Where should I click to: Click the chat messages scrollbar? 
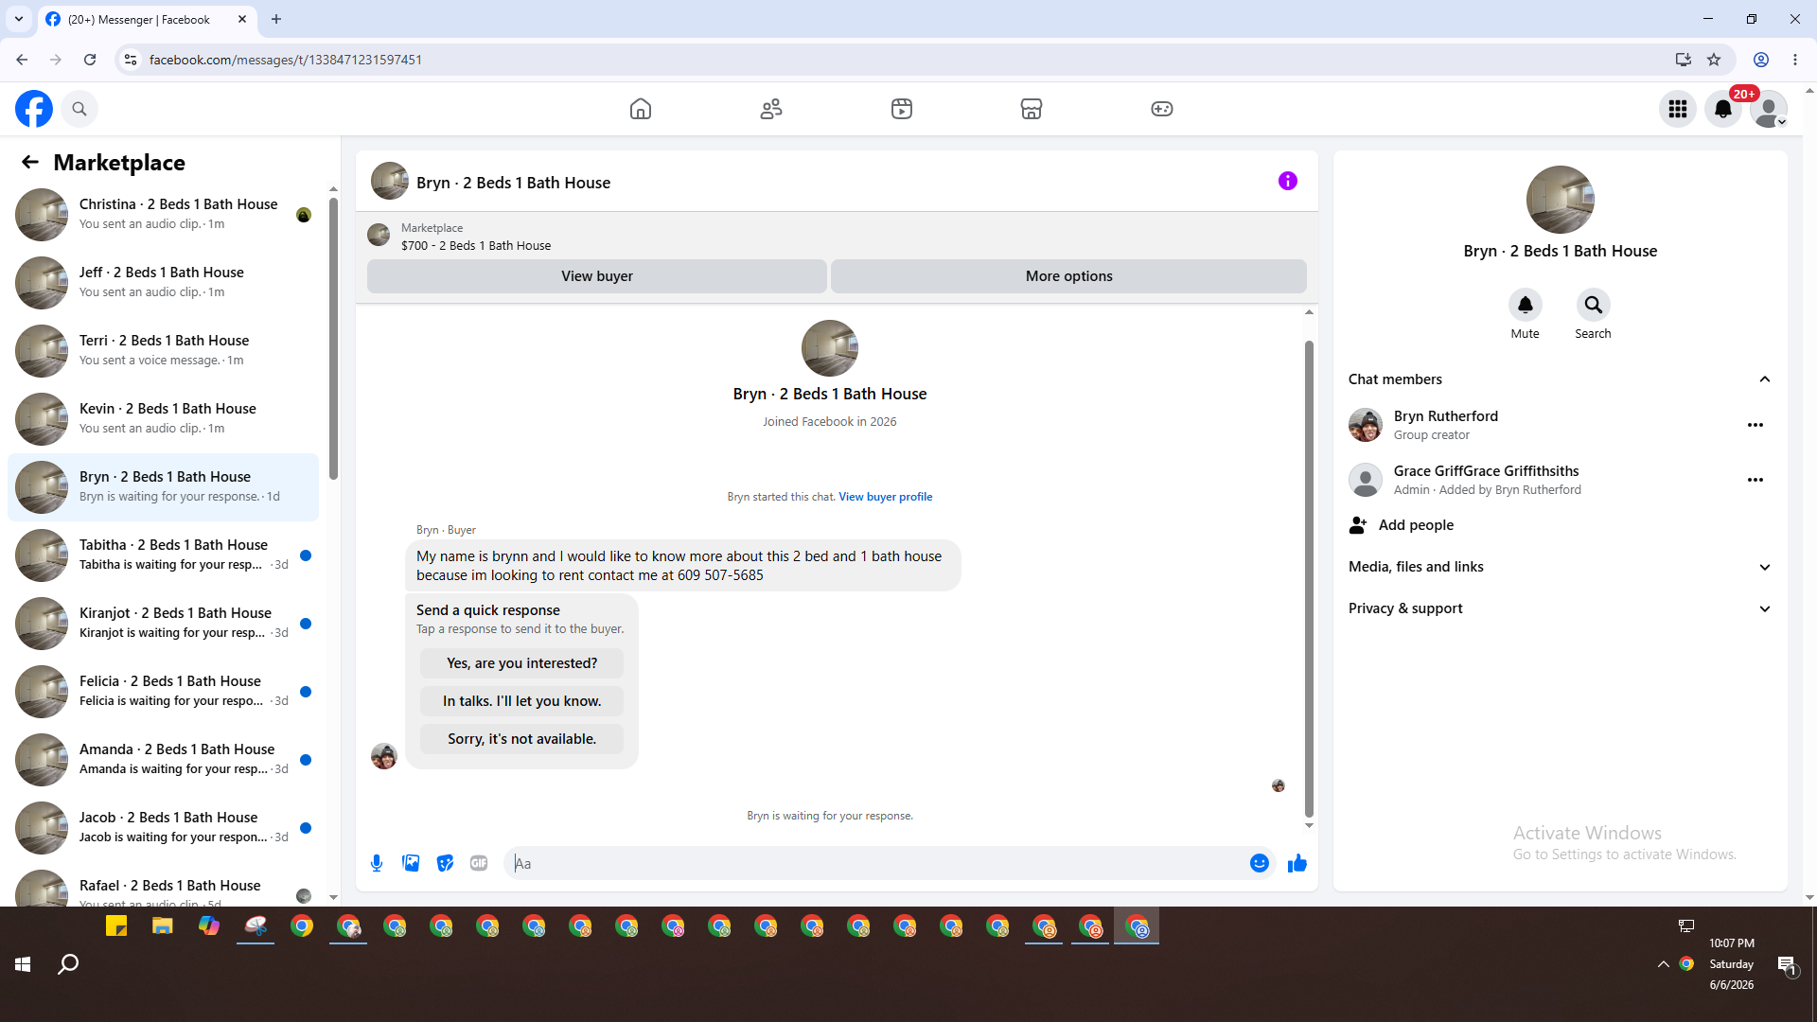click(x=1309, y=577)
